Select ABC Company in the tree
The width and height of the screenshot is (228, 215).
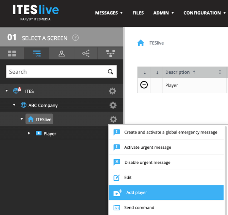point(43,105)
